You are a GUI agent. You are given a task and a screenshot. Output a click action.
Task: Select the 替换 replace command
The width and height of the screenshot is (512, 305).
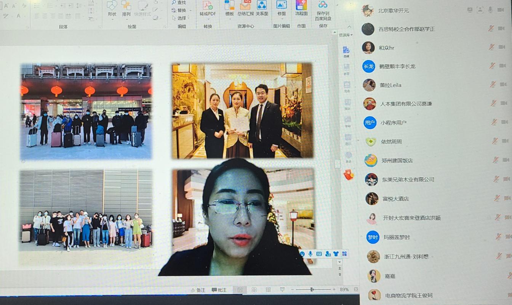click(179, 10)
